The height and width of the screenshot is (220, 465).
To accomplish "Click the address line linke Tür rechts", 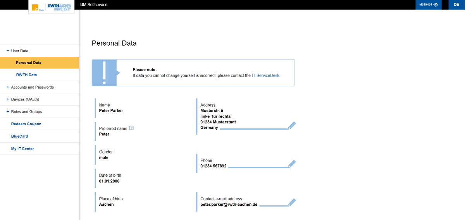I will (x=215, y=116).
